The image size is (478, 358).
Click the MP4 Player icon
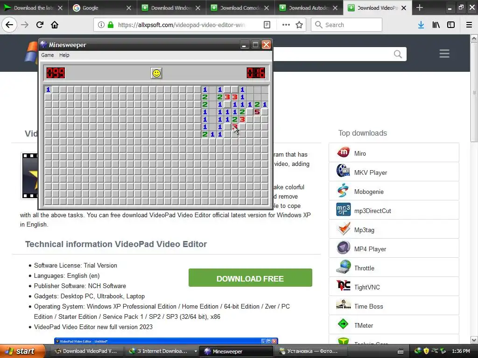(343, 248)
